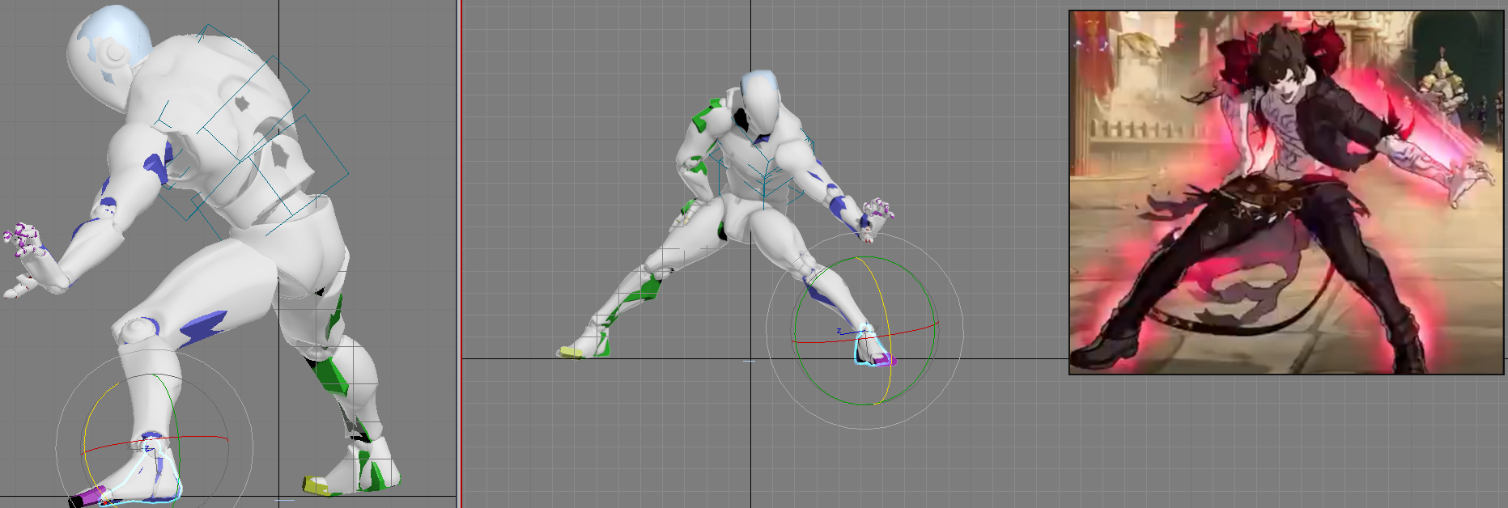Click the outer gray gizmo ring in left viewport

point(154,349)
